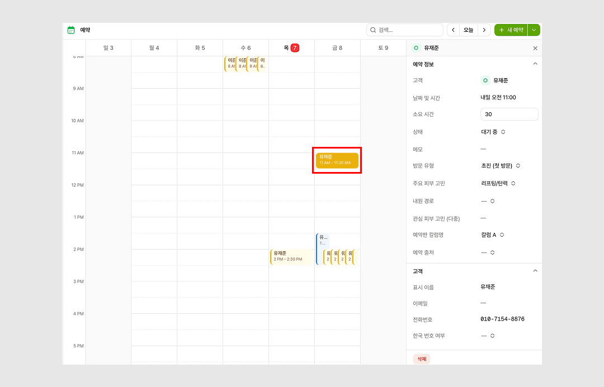Viewport: 604px width, 387px height.
Task: Select the 금 8 day header
Action: click(337, 47)
